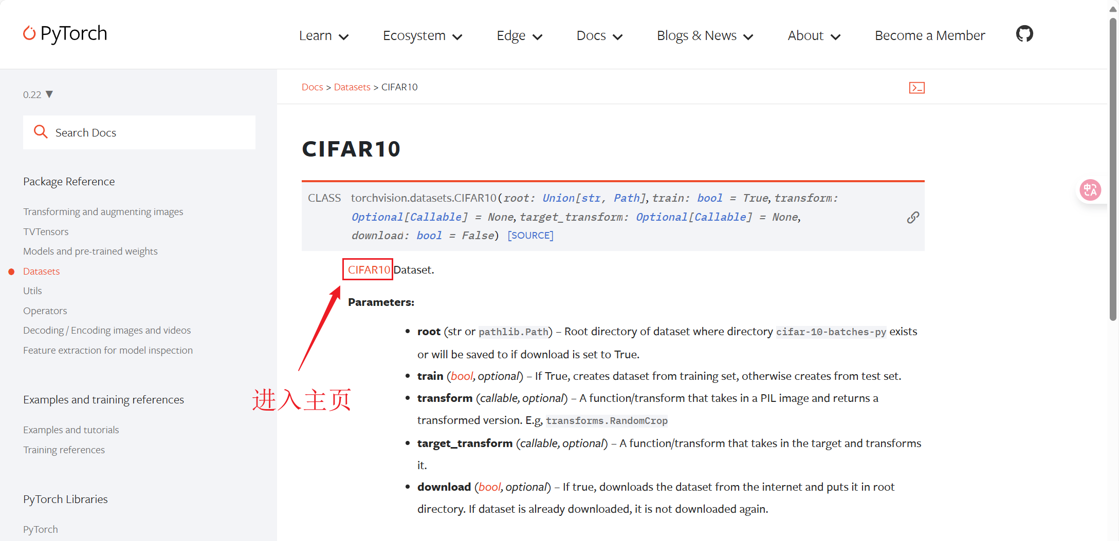Follow the CIFAR10 dataset link

point(369,269)
